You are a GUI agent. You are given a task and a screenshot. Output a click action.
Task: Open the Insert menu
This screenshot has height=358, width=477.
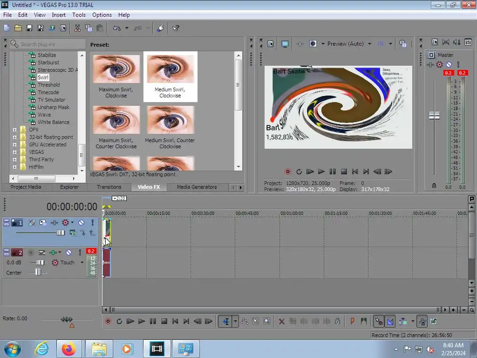tap(58, 15)
